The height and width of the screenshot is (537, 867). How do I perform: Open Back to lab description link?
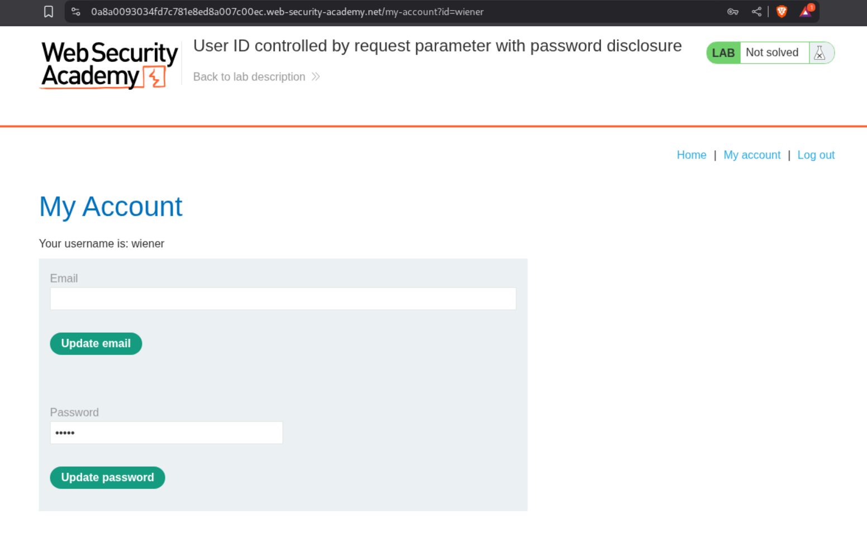tap(249, 77)
